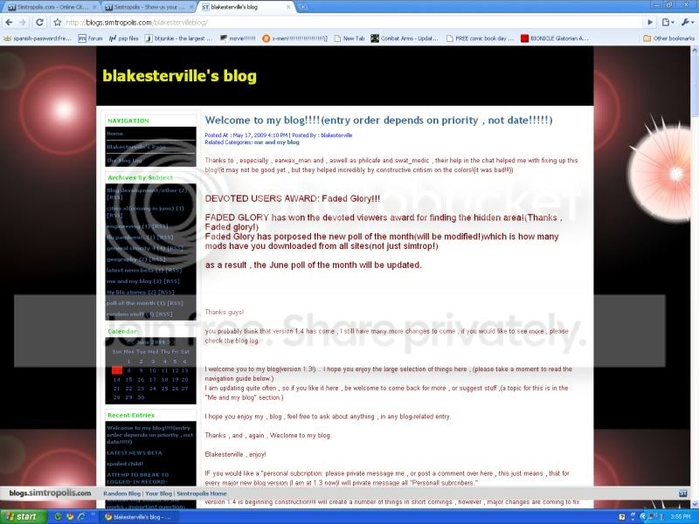The image size is (699, 524).
Task: Open the Other bookmarks folder
Action: pos(668,38)
